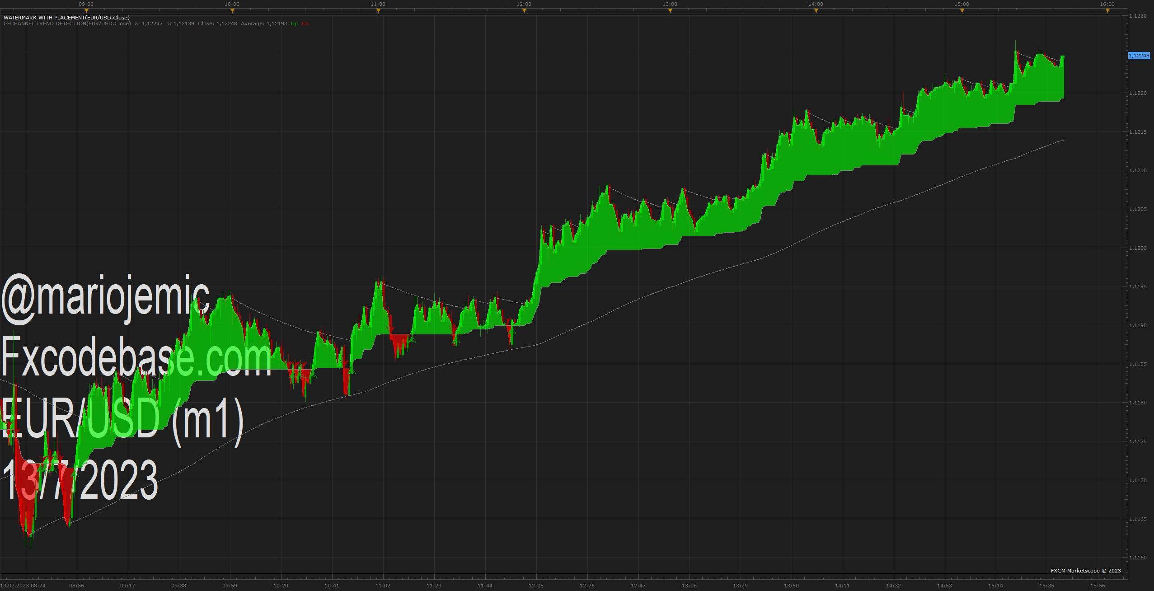Viewport: 1154px width, 591px height.
Task: Click the 11:02 time axis label
Action: 383,586
